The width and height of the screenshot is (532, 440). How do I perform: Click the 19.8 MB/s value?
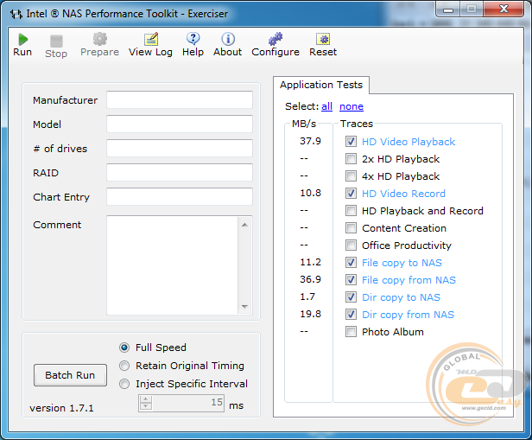click(310, 314)
